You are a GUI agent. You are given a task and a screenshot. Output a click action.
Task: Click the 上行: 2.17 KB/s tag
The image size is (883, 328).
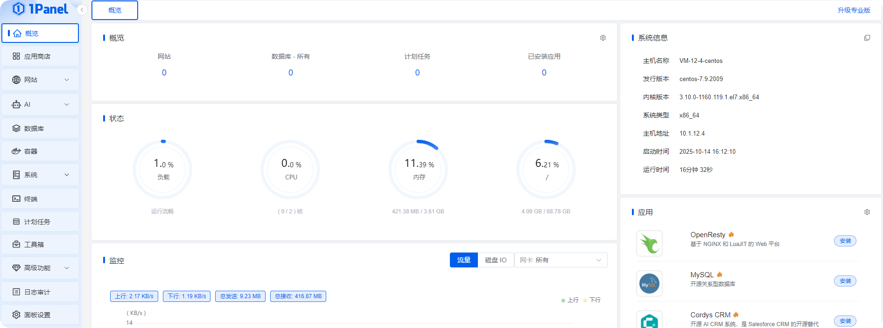tap(134, 296)
